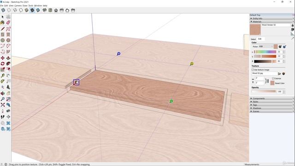
Task: Expand the Entity Info panel
Action: pos(272,18)
